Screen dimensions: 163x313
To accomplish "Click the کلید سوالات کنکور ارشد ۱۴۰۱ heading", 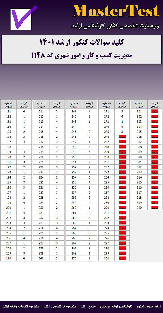I will click(x=81, y=42).
